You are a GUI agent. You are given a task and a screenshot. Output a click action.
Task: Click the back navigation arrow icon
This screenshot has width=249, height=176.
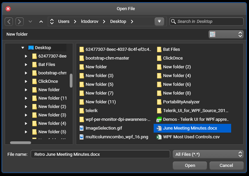coord(9,21)
